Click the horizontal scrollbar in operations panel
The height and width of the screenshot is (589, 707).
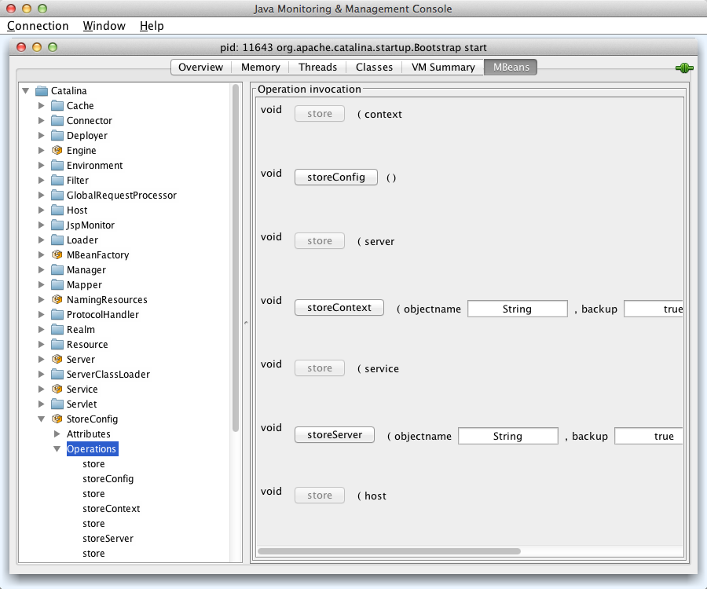pyautogui.click(x=389, y=551)
